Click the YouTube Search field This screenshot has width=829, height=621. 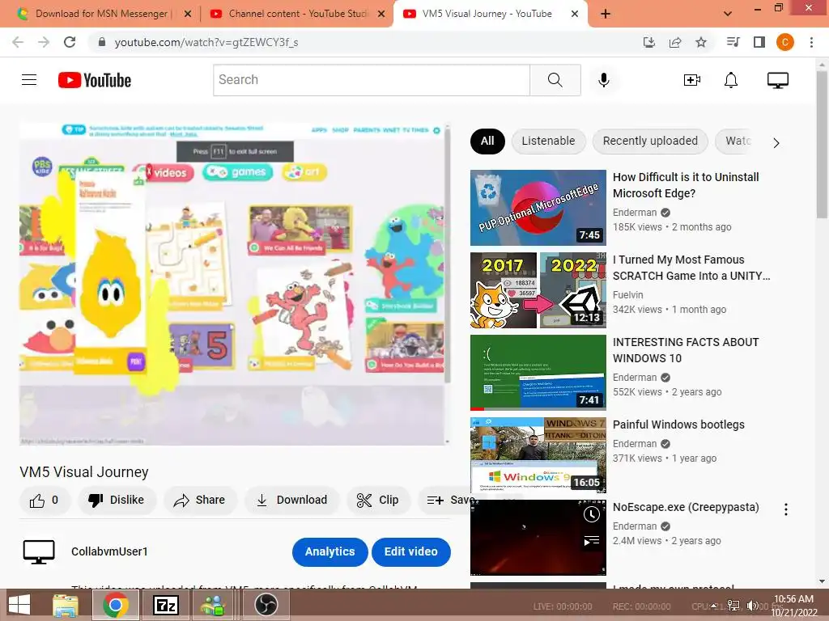pos(372,80)
